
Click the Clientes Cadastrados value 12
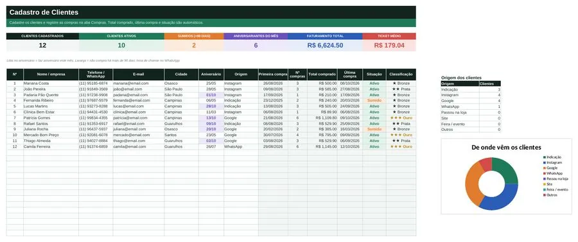click(43, 46)
